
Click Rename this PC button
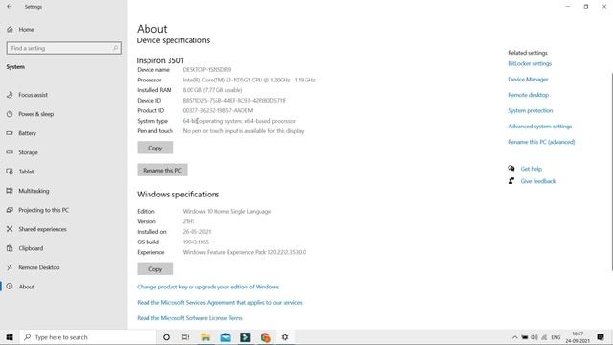tap(162, 171)
